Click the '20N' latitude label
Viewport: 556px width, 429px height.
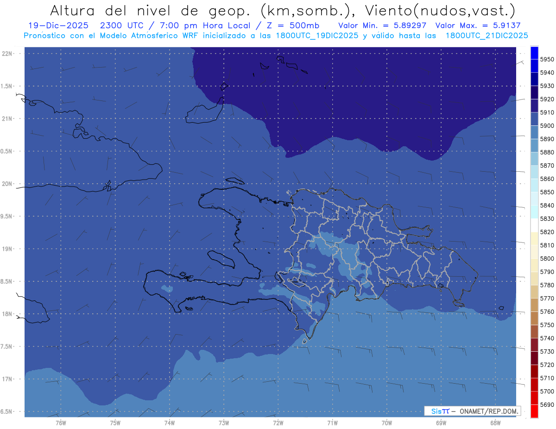pos(7,184)
